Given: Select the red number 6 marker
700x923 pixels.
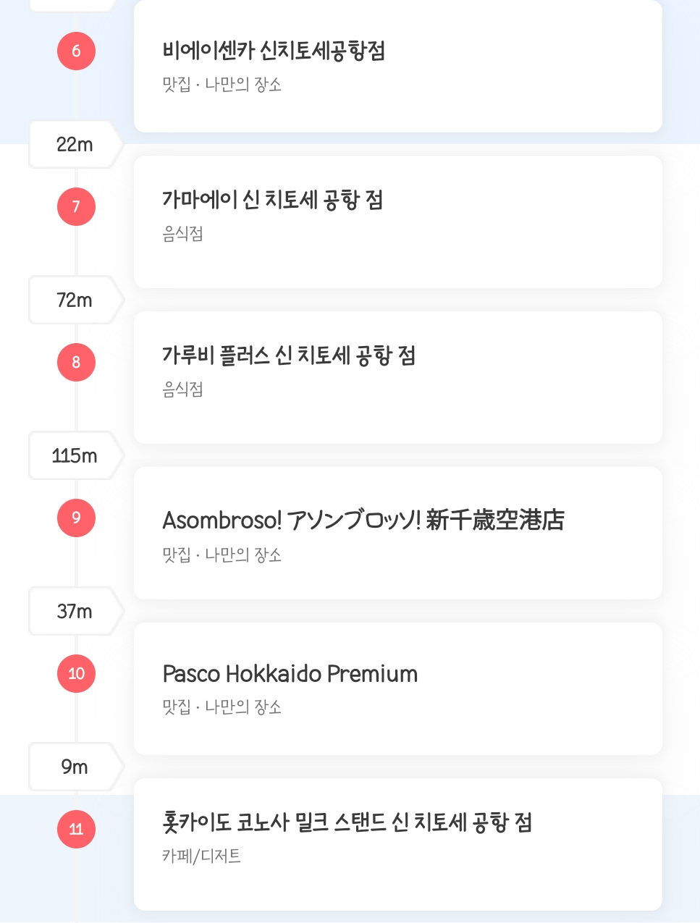Looking at the screenshot, I should click(76, 51).
